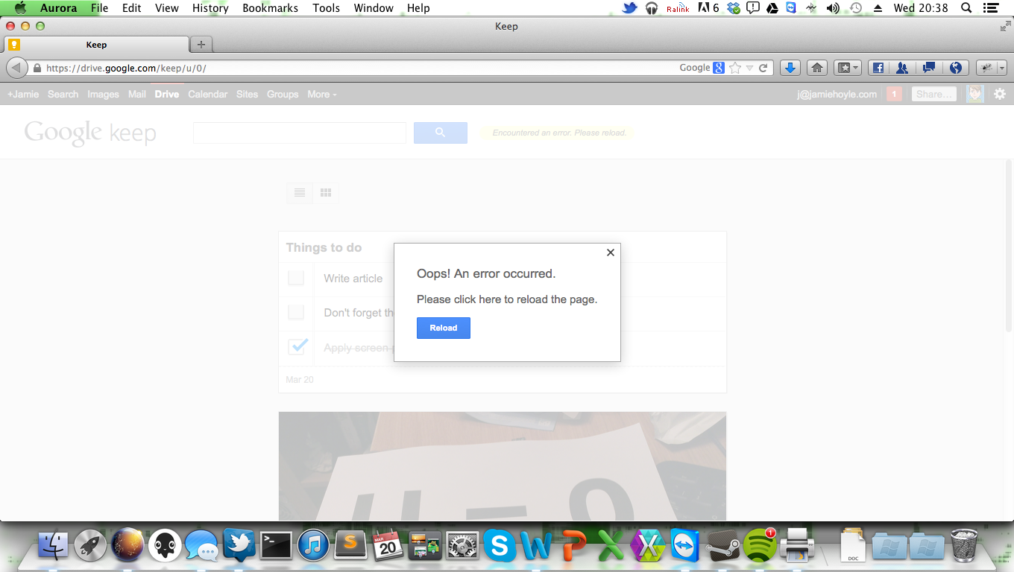1014x572 pixels.
Task: Open the address bar history dropdown arrow
Action: click(x=750, y=68)
